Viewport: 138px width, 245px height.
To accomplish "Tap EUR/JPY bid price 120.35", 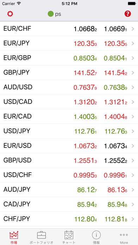I will [85, 44].
